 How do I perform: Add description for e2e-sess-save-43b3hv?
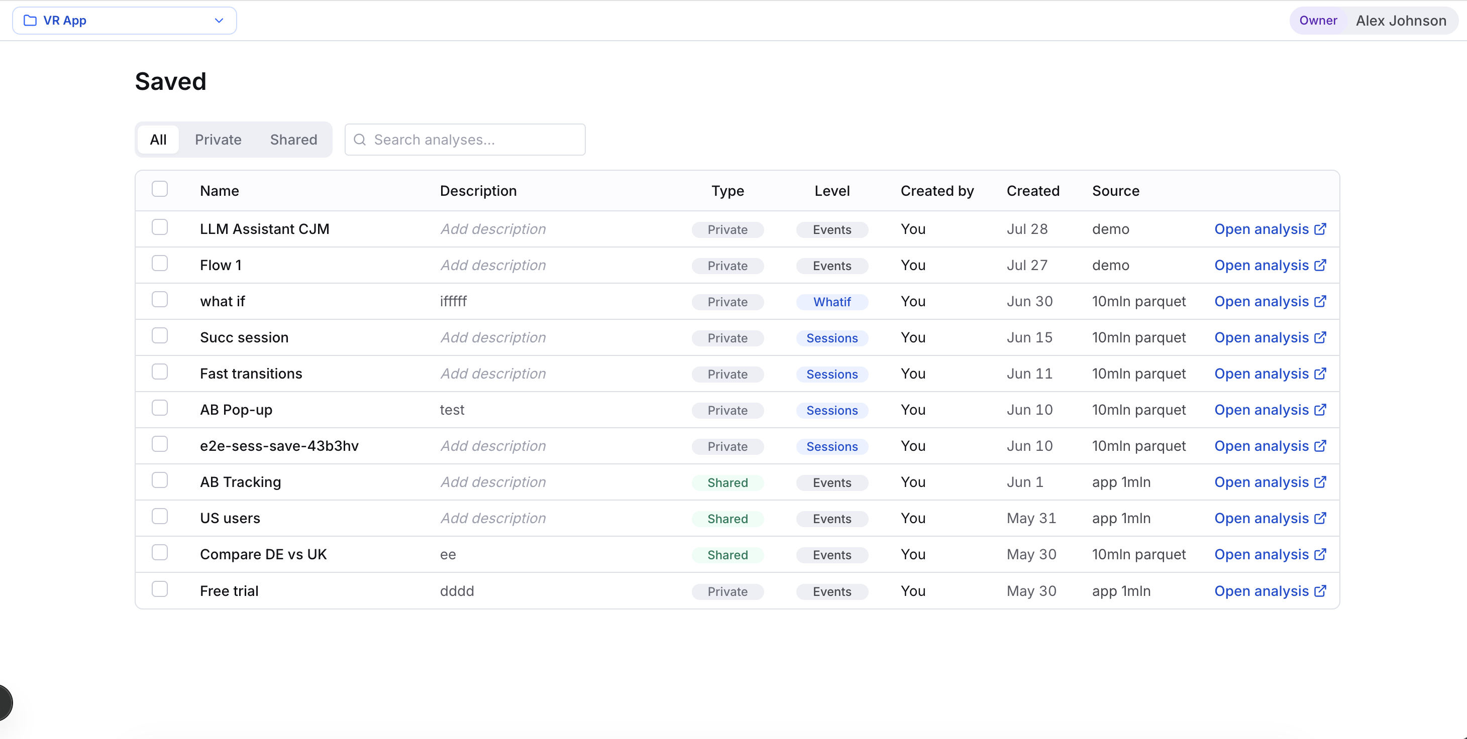point(493,445)
